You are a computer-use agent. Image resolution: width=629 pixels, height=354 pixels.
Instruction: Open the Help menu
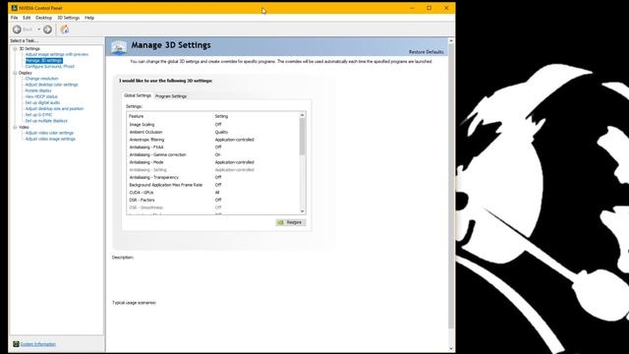[x=89, y=18]
